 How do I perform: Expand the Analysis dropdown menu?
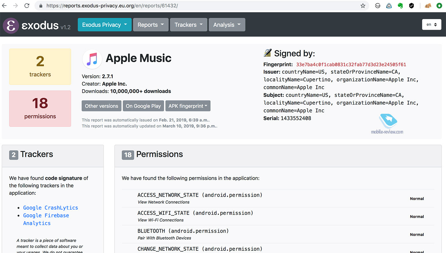227,25
